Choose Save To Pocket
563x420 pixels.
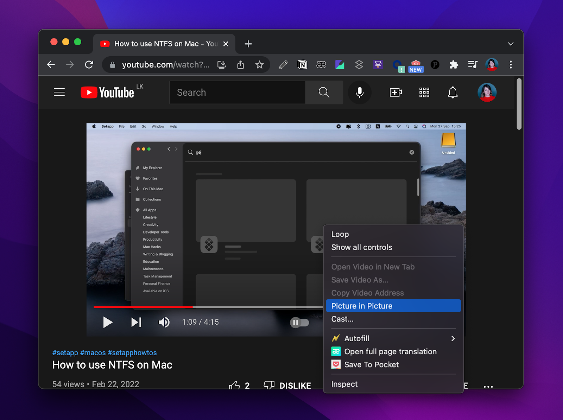pyautogui.click(x=393, y=364)
